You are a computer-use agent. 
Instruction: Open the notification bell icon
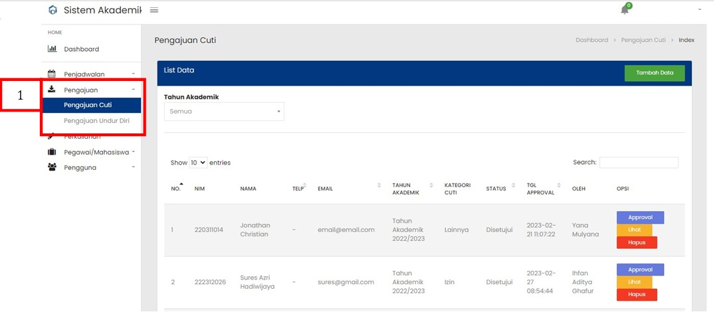625,10
